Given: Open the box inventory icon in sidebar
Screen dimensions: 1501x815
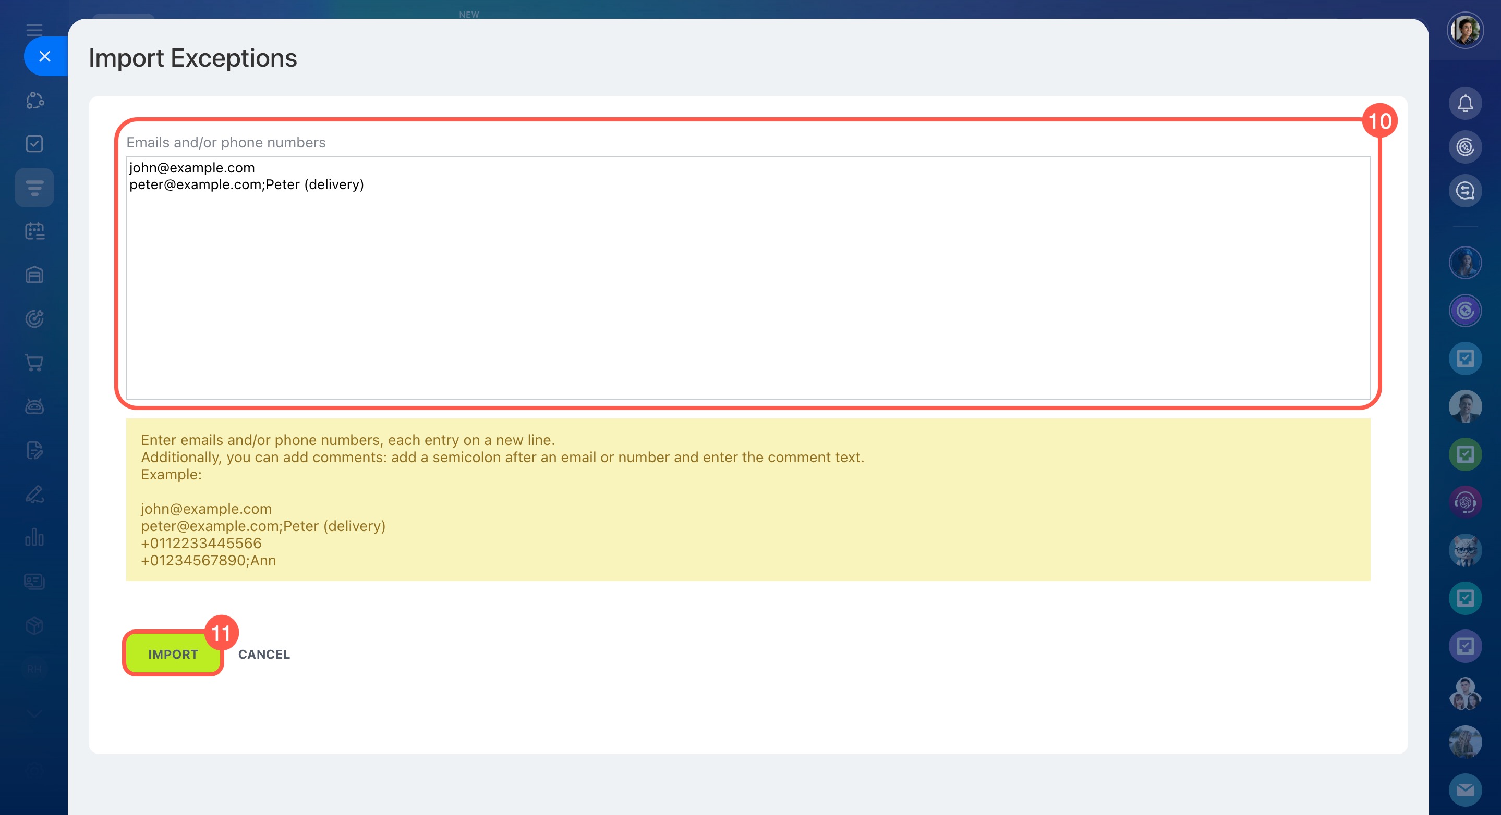Looking at the screenshot, I should [x=34, y=626].
